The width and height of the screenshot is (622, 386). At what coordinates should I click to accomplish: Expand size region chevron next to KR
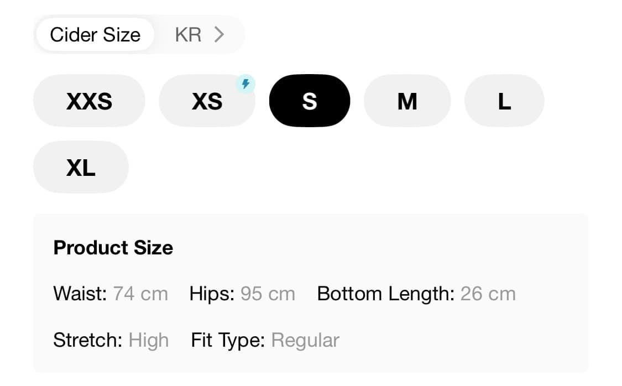(x=219, y=35)
